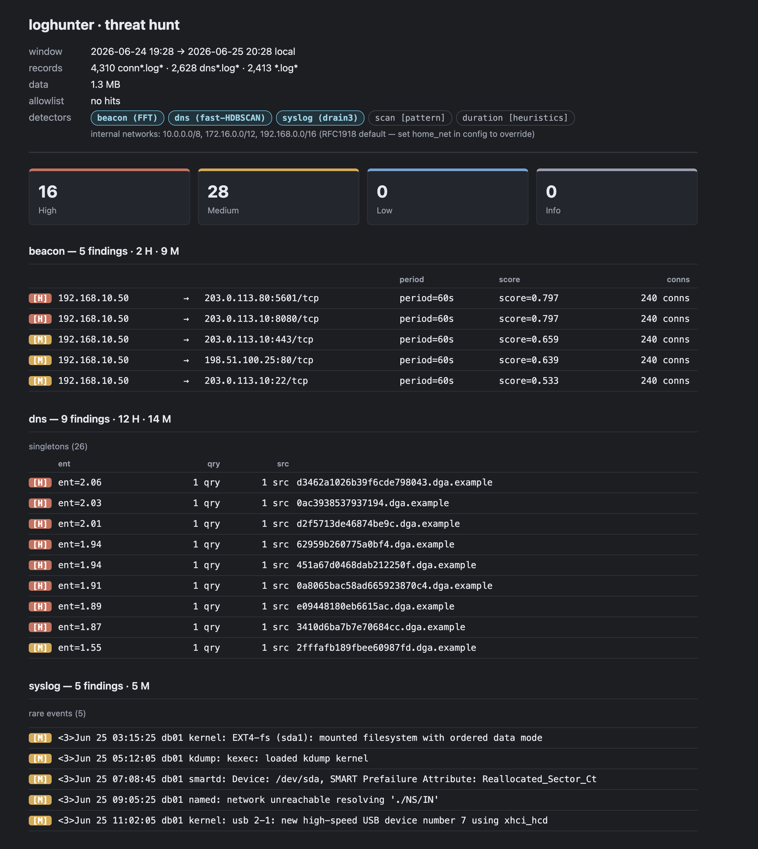758x849 pixels.
Task: Click the dns findings section heading
Action: [x=100, y=419]
